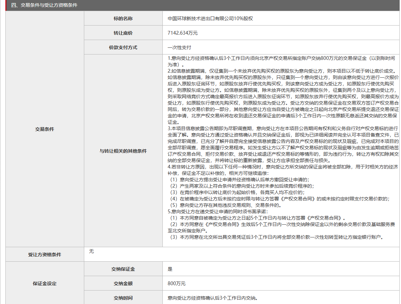The height and width of the screenshot is (304, 401).
Task: Select the price value 7142.634万元
Action: click(x=183, y=33)
